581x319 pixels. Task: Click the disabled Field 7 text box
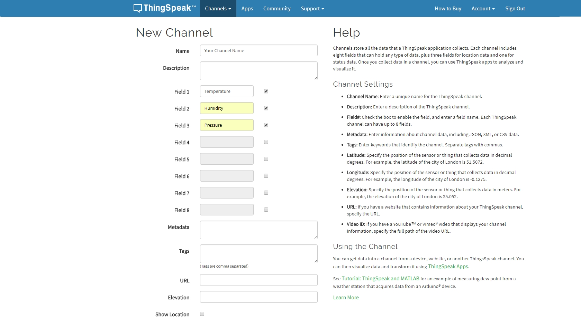coord(227,193)
